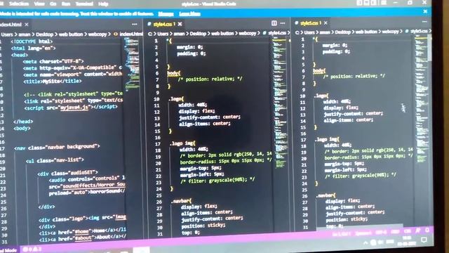Toggle secondary side bar layout icon
Image resolution: width=449 pixels, height=253 pixels.
(x=374, y=3)
